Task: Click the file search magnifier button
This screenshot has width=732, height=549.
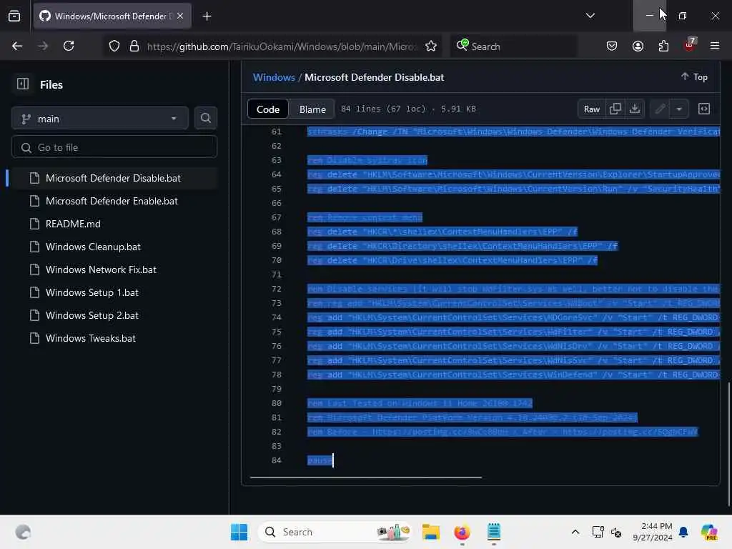Action: coord(205,119)
